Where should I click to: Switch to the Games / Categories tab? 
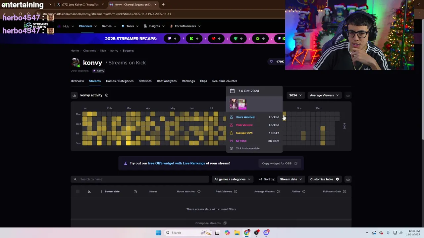pyautogui.click(x=120, y=81)
